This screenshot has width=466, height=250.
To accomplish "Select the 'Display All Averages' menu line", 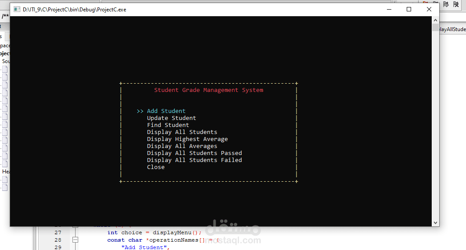I will (x=182, y=146).
